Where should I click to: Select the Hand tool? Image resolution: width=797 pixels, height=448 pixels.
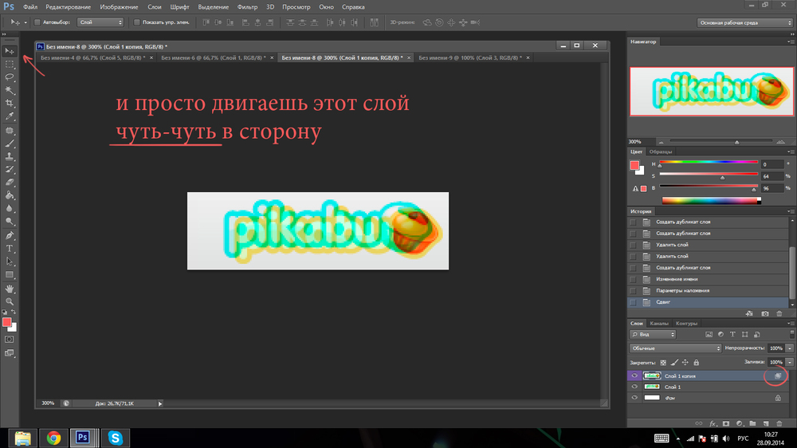tap(10, 288)
